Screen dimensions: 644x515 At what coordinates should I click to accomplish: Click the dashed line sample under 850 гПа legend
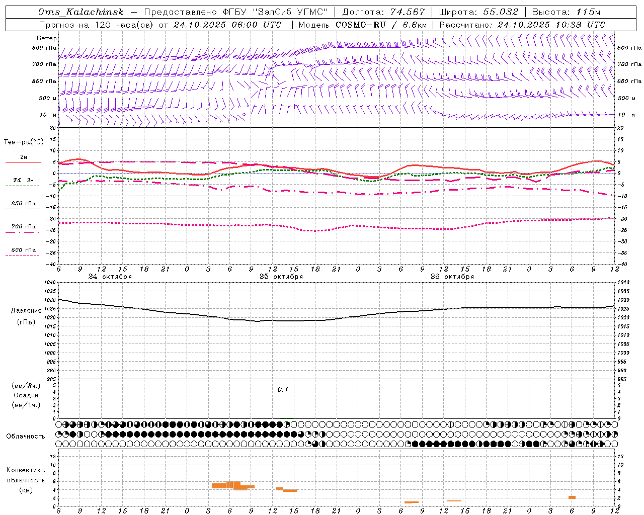click(23, 209)
